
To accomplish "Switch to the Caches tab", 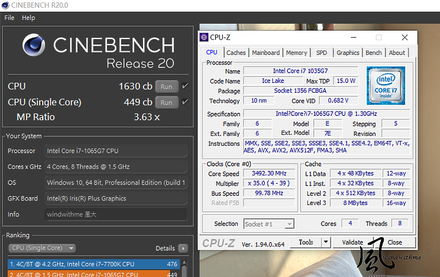I will 236,52.
